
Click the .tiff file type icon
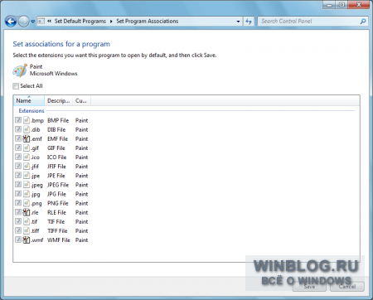click(27, 230)
